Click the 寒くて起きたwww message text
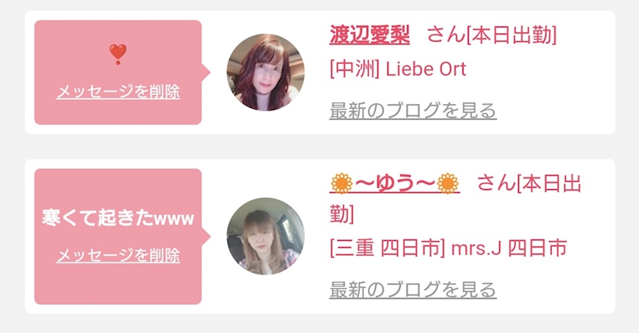This screenshot has height=333, width=639. point(118,218)
